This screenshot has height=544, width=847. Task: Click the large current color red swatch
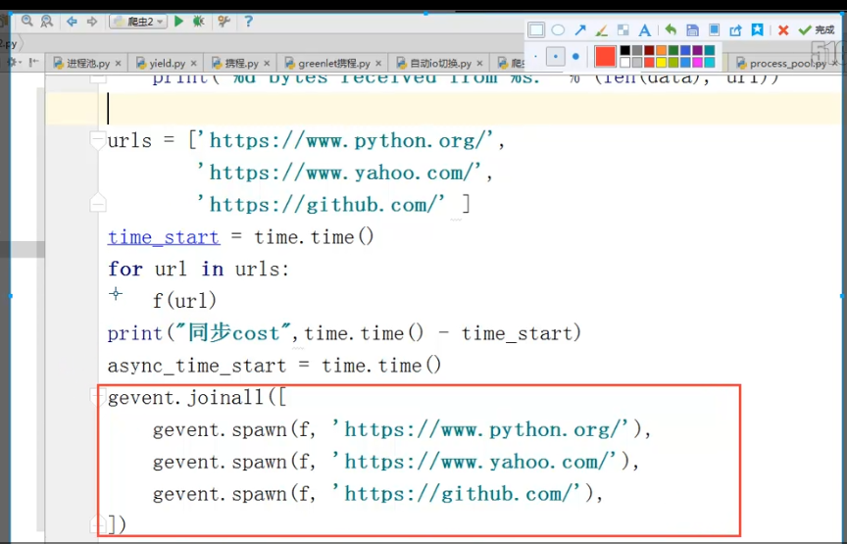pyautogui.click(x=605, y=56)
